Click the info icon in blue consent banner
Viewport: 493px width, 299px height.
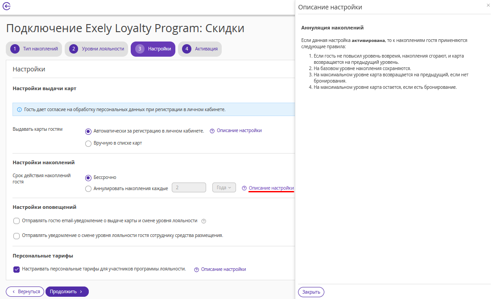pyautogui.click(x=19, y=110)
